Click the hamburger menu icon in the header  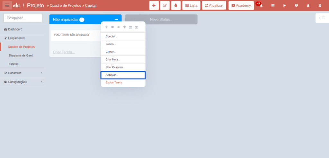click(x=7, y=5)
